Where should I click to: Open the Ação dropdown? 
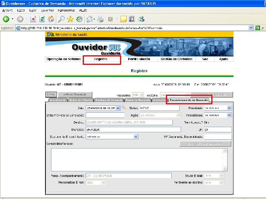[178, 115]
